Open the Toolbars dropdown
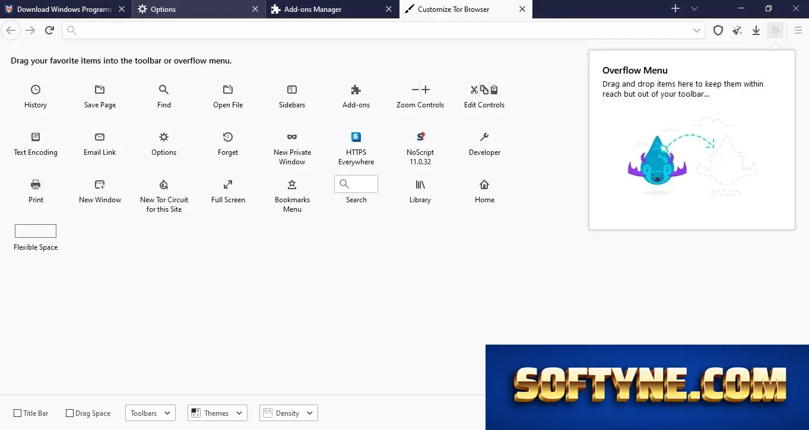 [x=150, y=413]
